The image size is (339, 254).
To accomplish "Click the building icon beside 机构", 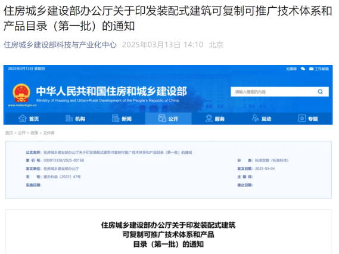I will pos(69,118).
